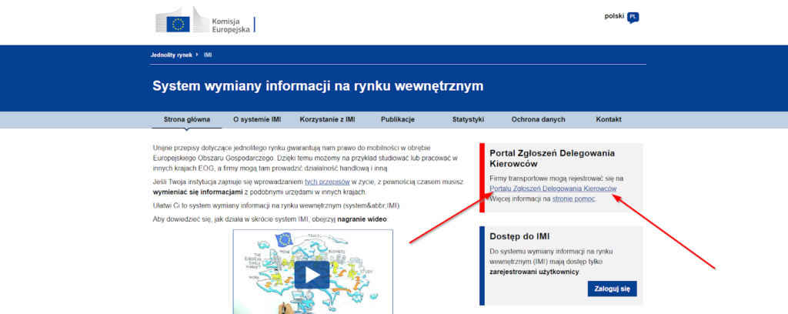Open Portalu Zgłoszeń Delegowania Kierowców link
The height and width of the screenshot is (314, 788).
pos(553,189)
